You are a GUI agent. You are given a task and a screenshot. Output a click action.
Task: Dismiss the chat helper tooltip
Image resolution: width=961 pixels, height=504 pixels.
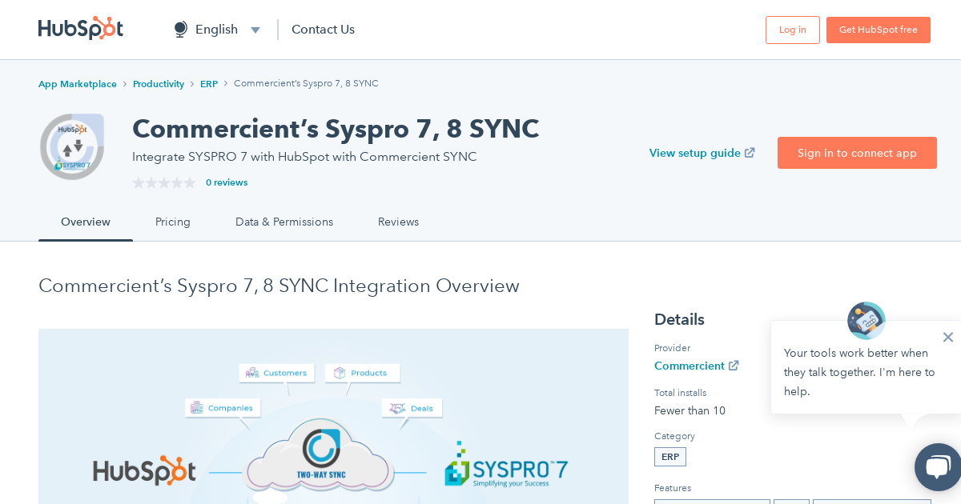pyautogui.click(x=948, y=337)
